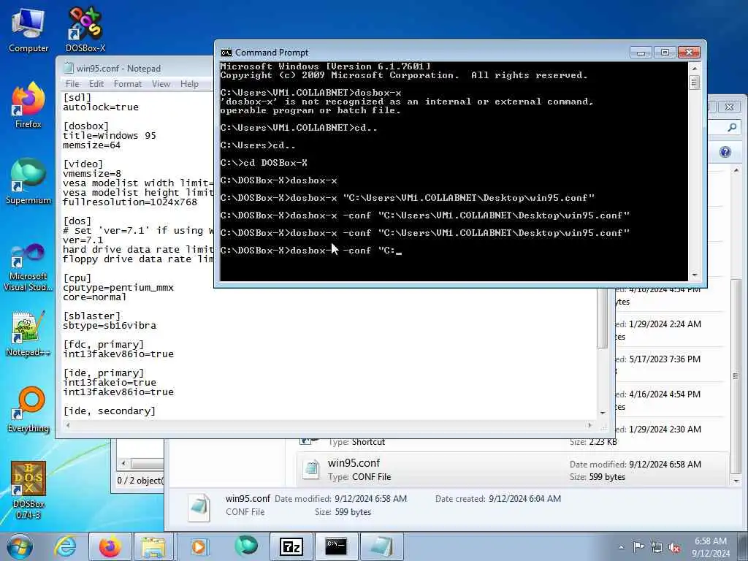Click the network tray icon

657,548
